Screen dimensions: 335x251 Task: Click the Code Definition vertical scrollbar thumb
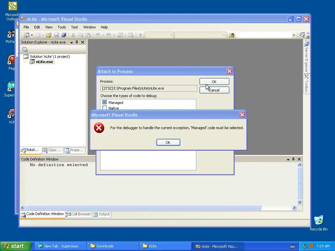(300, 183)
